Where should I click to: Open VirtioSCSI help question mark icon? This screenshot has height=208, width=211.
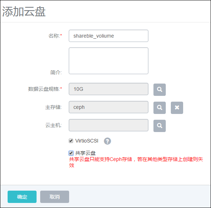(107, 141)
